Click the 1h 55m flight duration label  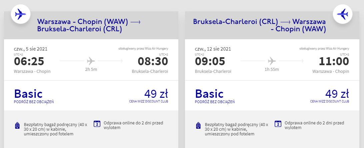click(272, 70)
